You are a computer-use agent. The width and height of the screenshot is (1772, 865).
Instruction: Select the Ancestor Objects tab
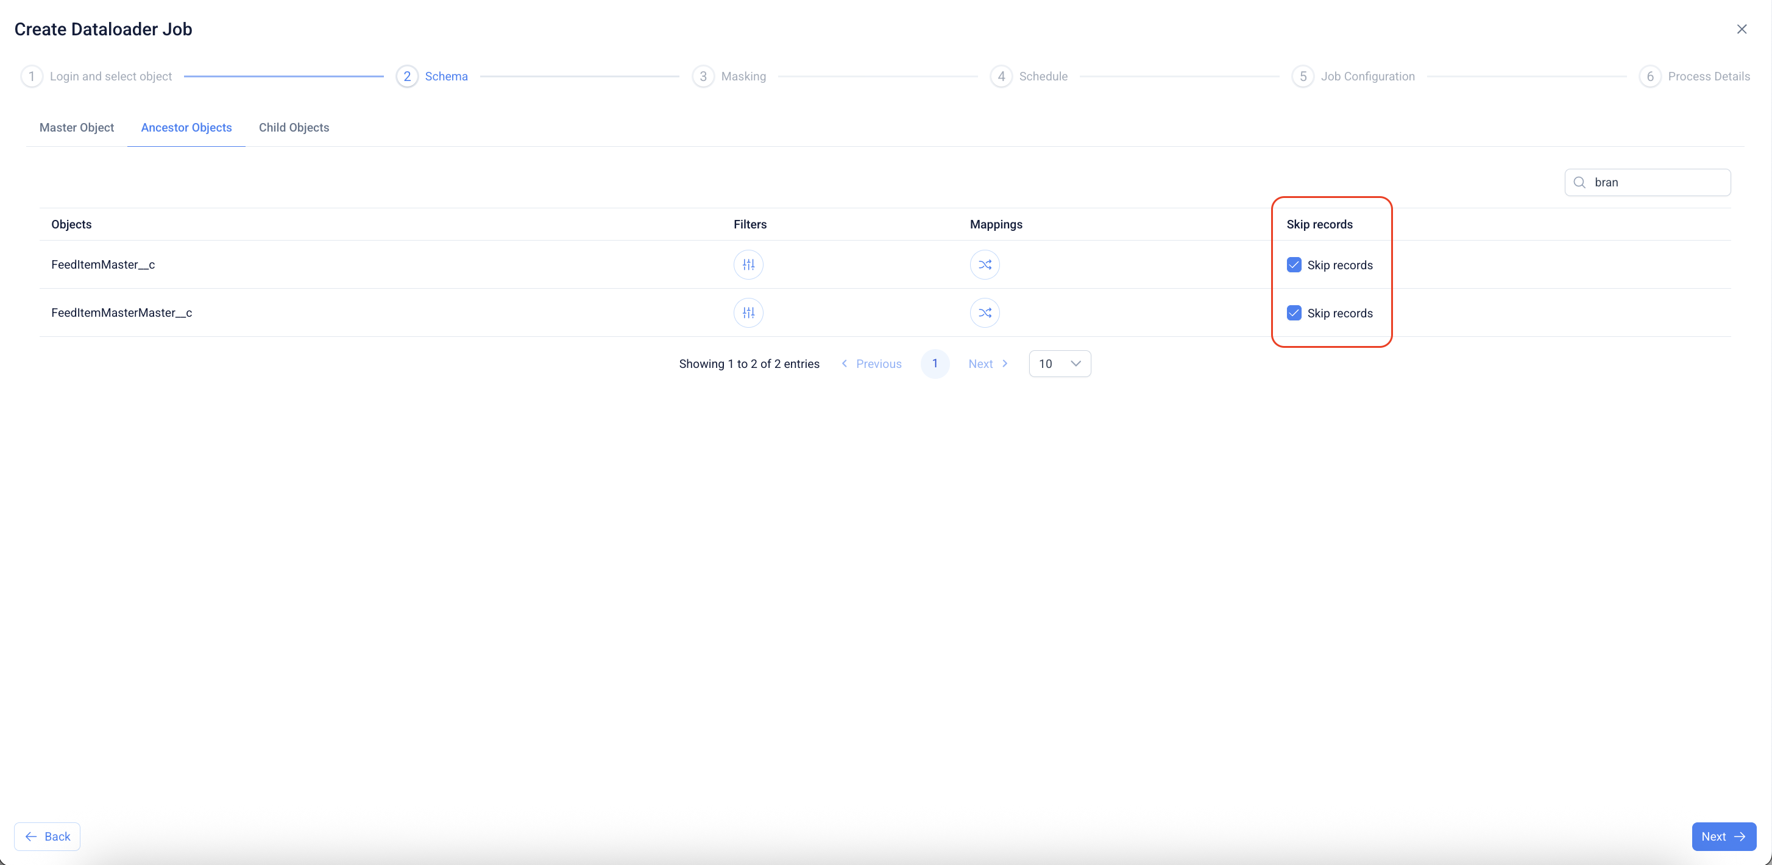[x=186, y=127]
